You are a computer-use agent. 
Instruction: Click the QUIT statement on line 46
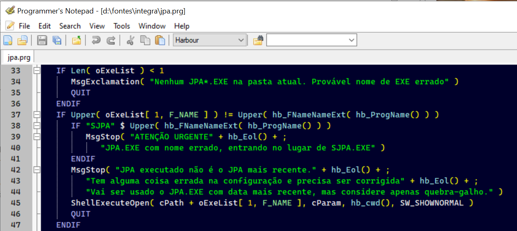pyautogui.click(x=81, y=214)
